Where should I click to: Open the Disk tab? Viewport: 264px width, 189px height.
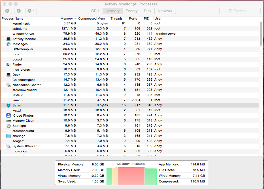pos(148,11)
